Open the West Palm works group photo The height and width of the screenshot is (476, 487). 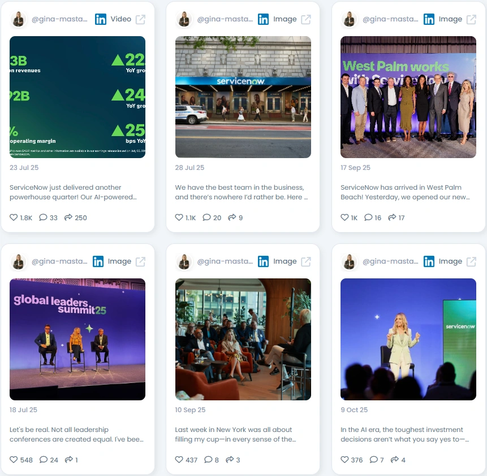tap(408, 97)
